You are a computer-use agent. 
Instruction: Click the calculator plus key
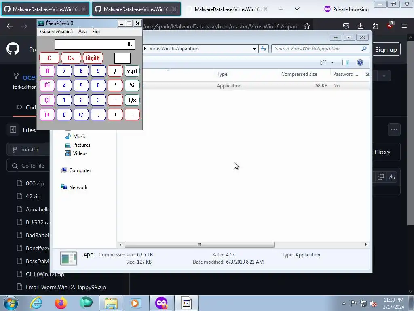click(115, 115)
